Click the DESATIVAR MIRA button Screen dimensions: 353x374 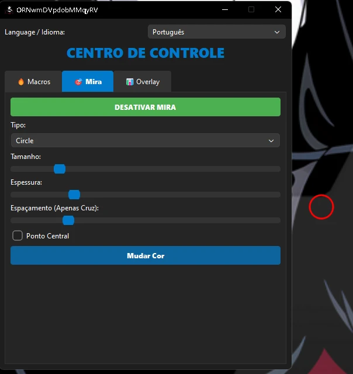pyautogui.click(x=146, y=107)
